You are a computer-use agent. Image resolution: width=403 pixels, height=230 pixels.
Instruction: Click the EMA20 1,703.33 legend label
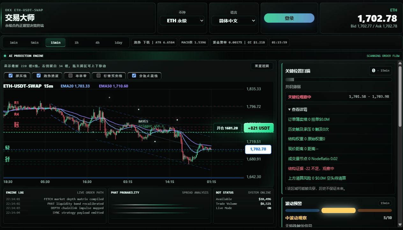click(x=75, y=86)
